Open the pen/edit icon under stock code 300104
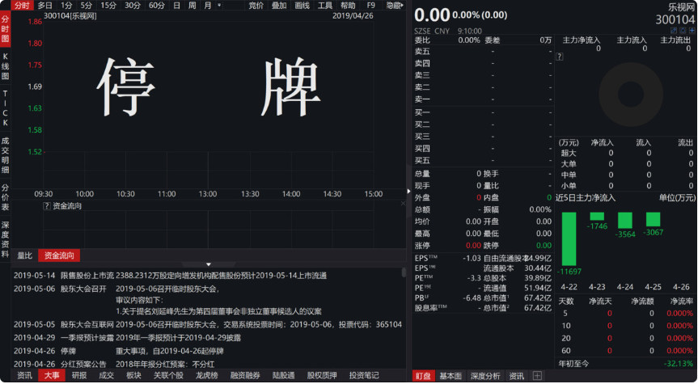Viewport: 698px width, 384px height. (674, 30)
